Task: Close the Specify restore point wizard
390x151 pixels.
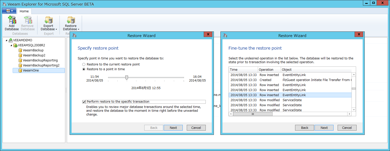Action: [208, 34]
